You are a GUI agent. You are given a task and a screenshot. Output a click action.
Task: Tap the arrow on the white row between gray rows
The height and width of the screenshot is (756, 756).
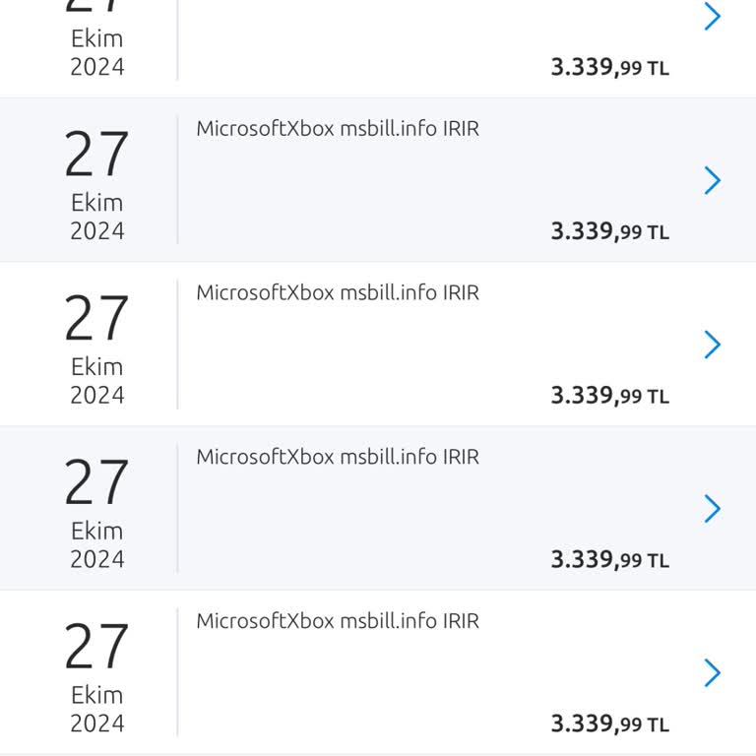click(x=713, y=345)
